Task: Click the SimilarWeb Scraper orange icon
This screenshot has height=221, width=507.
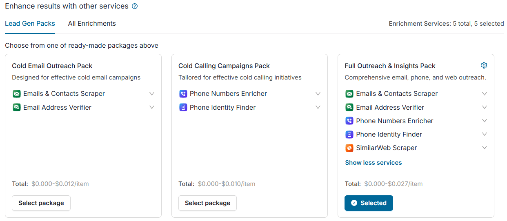Action: (x=349, y=148)
